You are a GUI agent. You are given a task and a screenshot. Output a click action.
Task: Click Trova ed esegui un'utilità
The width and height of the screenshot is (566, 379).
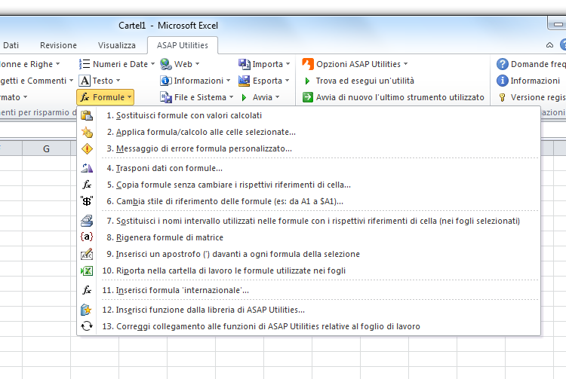click(x=358, y=81)
